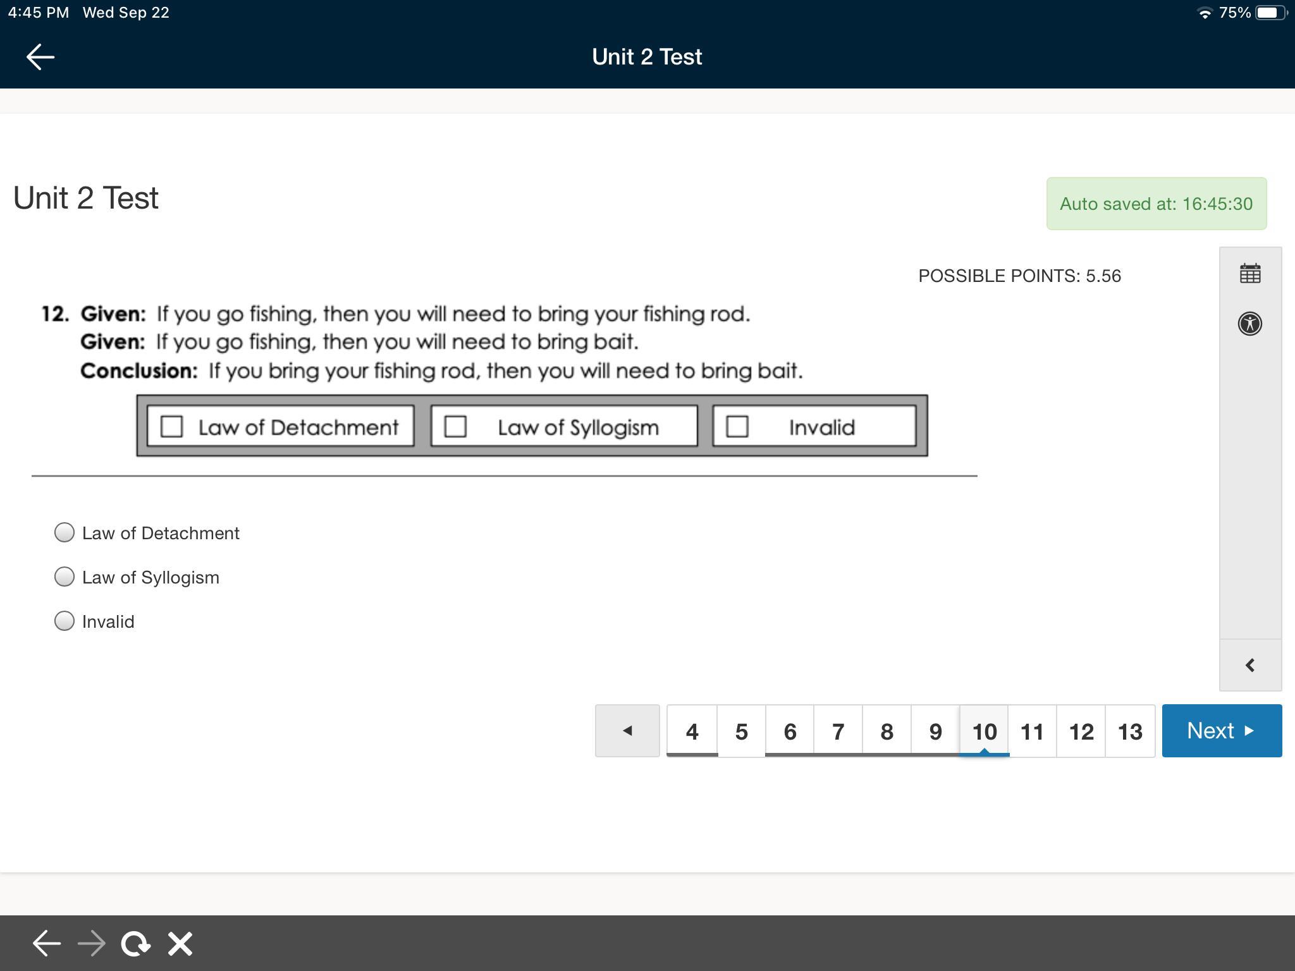Viewport: 1295px width, 971px height.
Task: Close browser with bottom X icon
Action: point(180,944)
